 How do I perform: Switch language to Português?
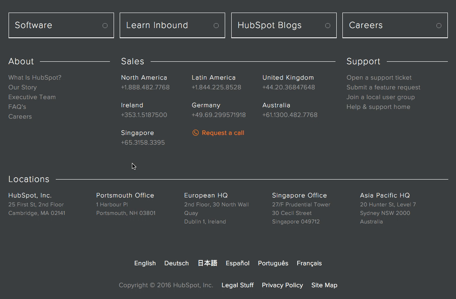tap(273, 263)
